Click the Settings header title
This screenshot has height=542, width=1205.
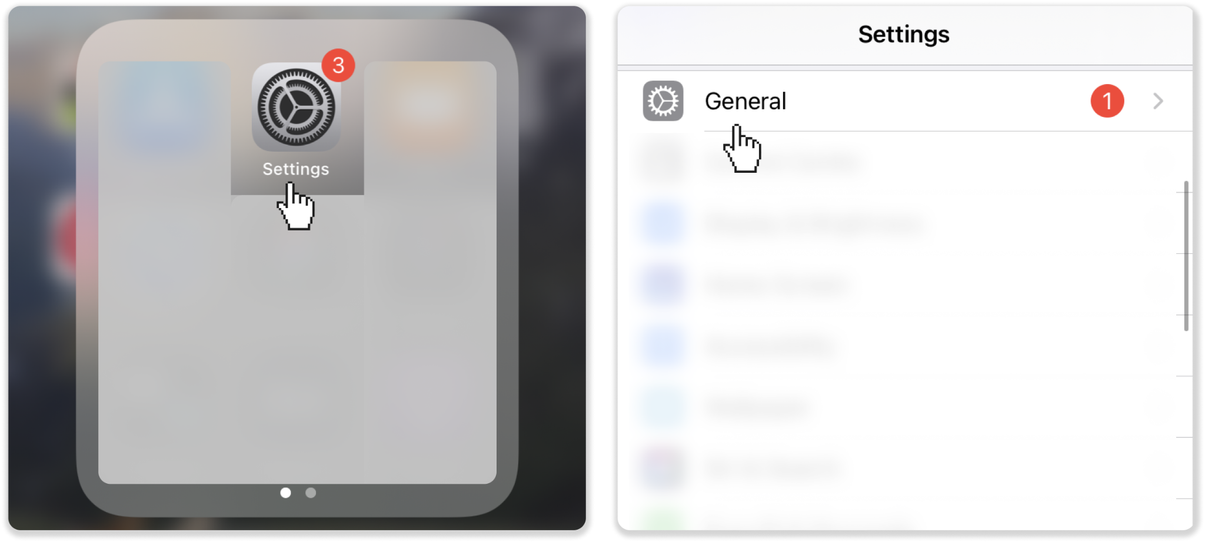[904, 35]
